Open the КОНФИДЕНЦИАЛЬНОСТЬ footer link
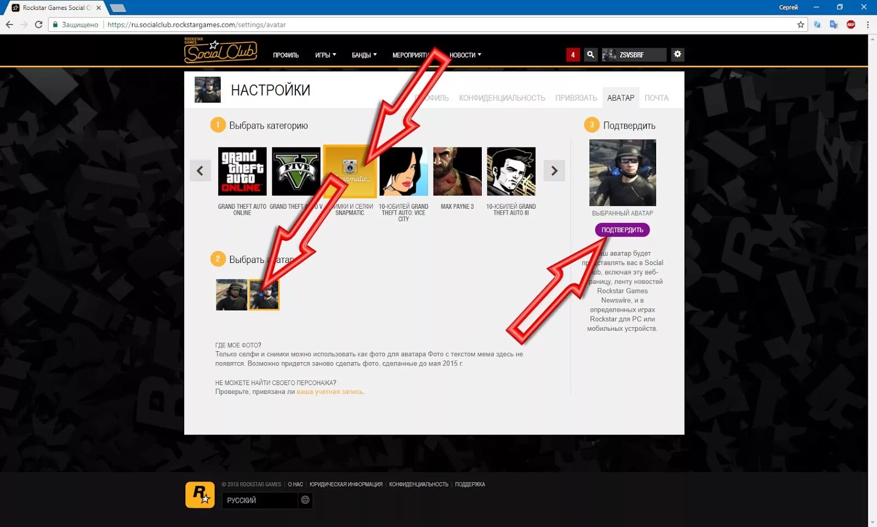 (419, 484)
